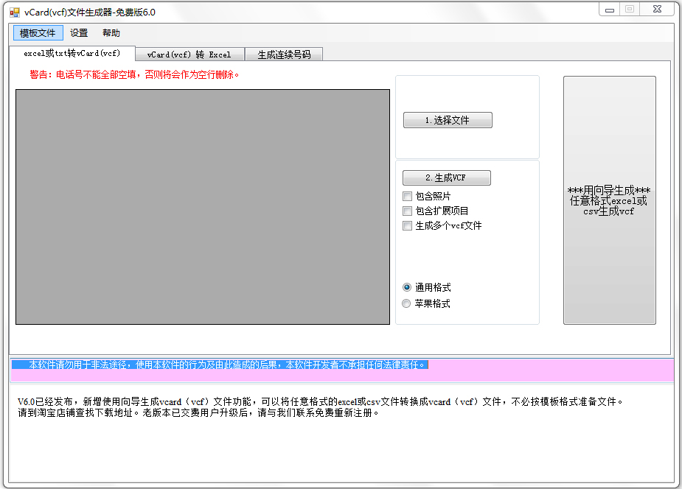The height and width of the screenshot is (489, 682).
Task: Enable the 包含照片 checkbox
Action: [408, 196]
